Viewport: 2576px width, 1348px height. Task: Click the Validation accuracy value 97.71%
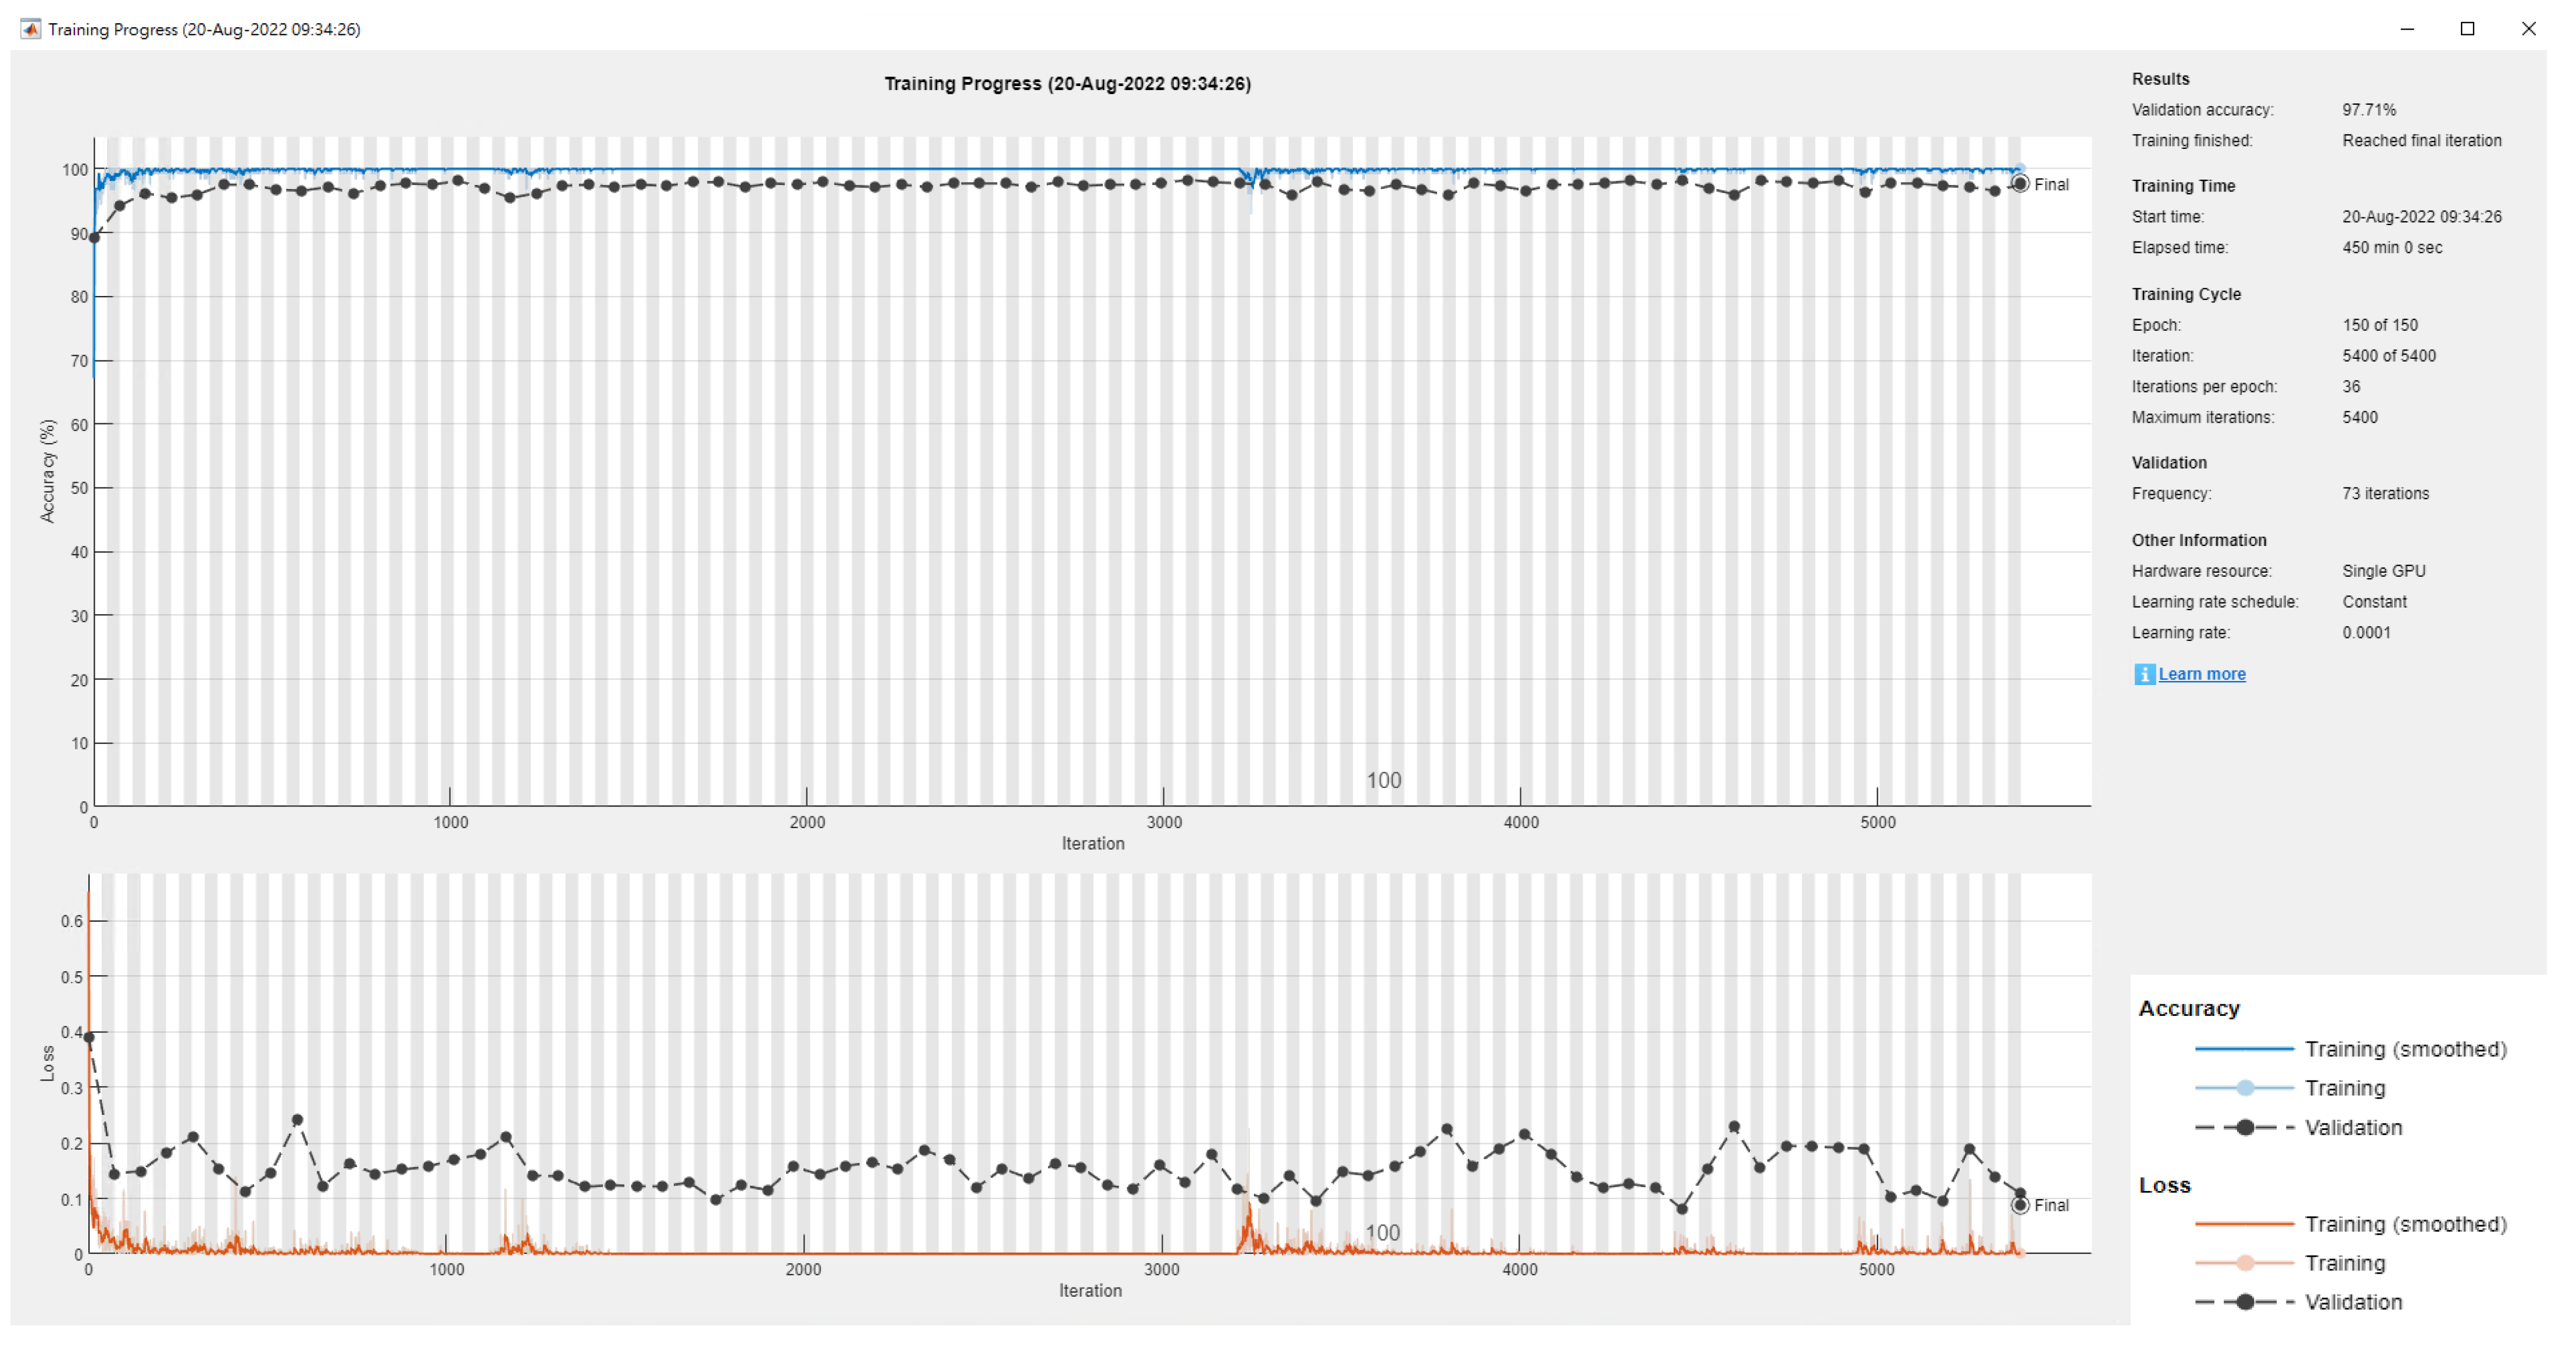pyautogui.click(x=2368, y=110)
